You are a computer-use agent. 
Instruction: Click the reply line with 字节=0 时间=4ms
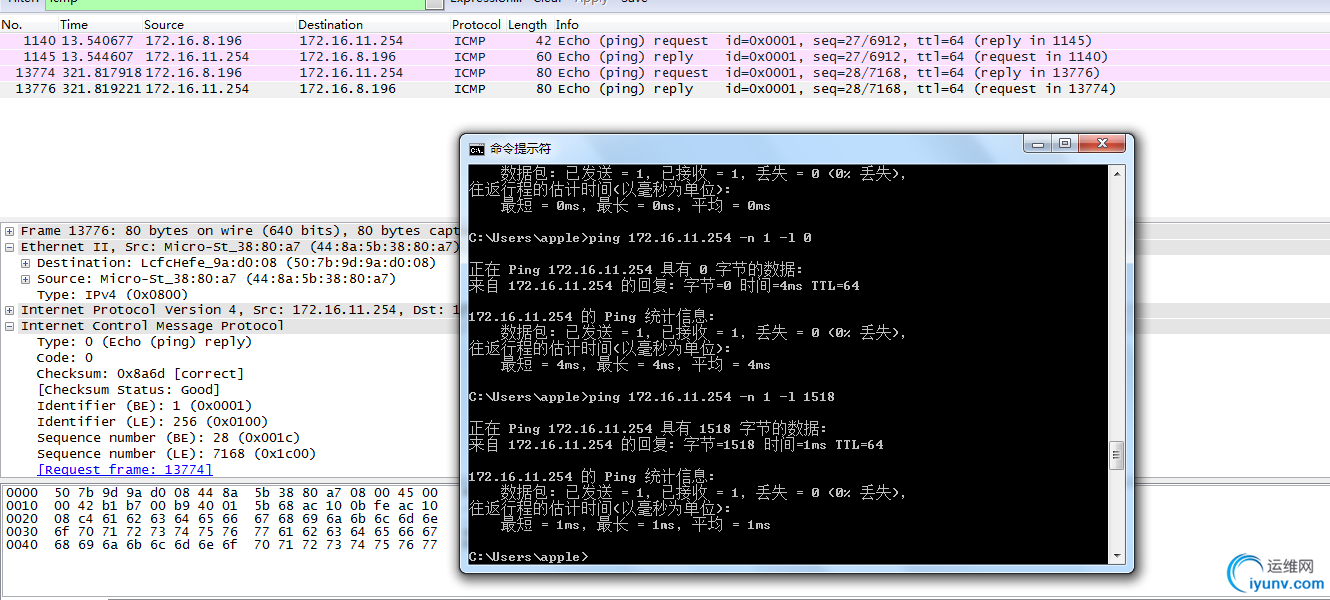point(664,286)
